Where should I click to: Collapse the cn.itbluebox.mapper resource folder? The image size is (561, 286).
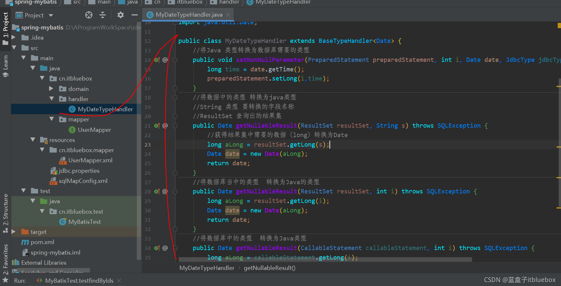click(x=42, y=150)
